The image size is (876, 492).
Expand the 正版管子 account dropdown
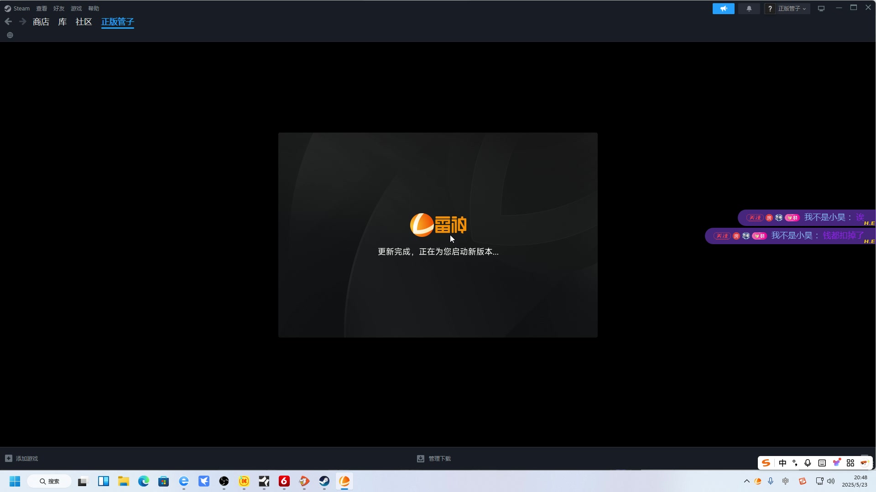pos(793,9)
